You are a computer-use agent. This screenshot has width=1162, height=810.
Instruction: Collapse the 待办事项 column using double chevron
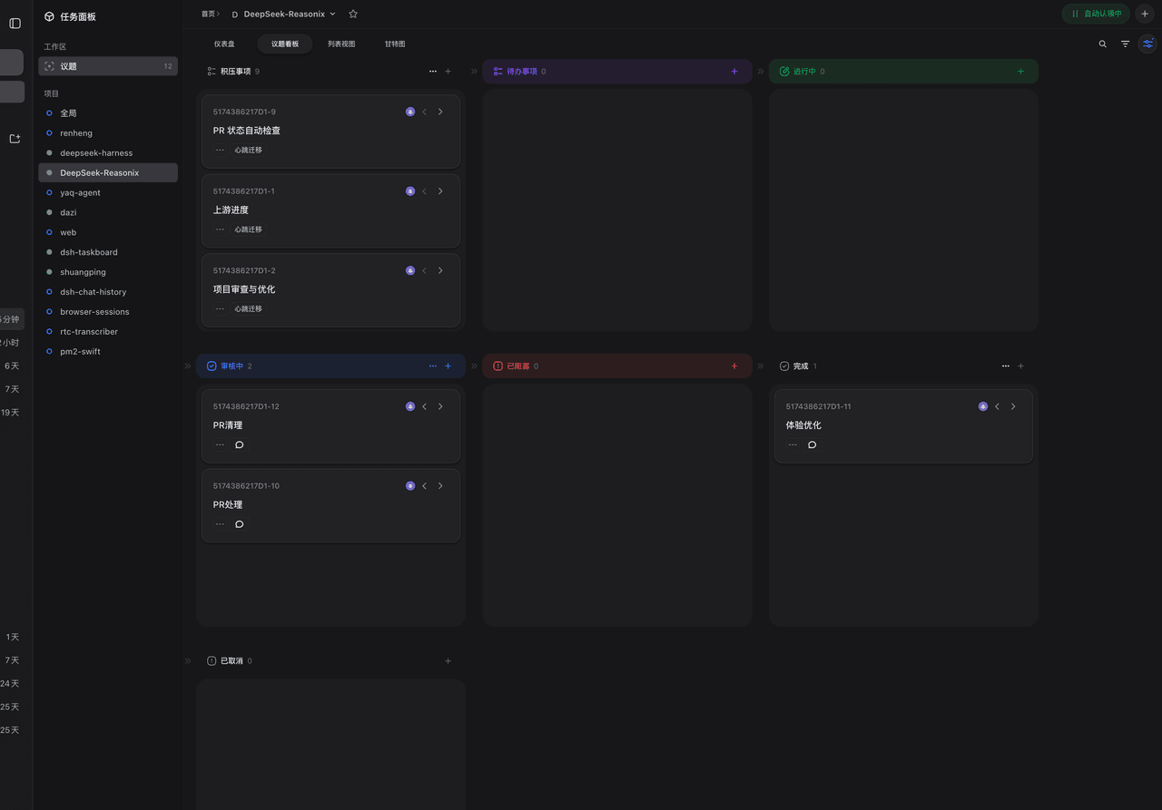click(x=474, y=72)
